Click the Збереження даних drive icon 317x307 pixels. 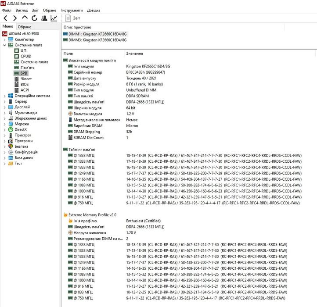click(x=11, y=118)
